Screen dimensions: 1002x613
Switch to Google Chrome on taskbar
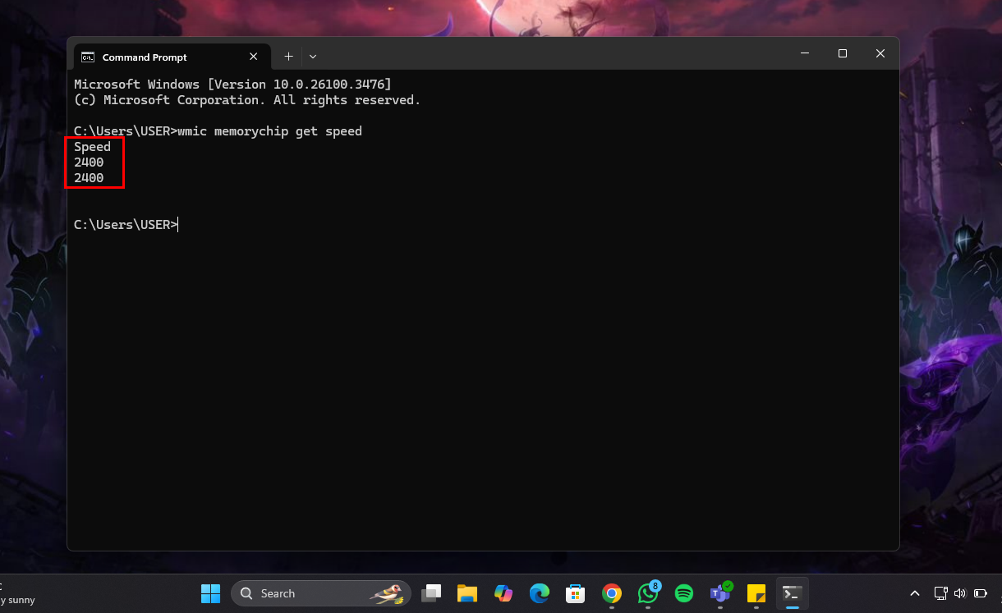[611, 593]
